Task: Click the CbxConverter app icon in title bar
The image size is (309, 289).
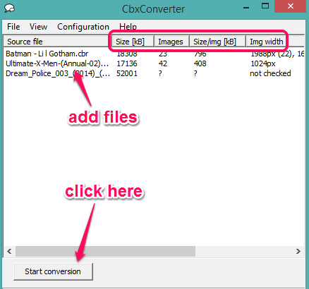Action: tap(10, 8)
